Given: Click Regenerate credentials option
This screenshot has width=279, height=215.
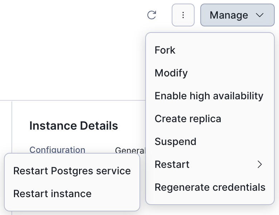Looking at the screenshot, I should coord(210,187).
